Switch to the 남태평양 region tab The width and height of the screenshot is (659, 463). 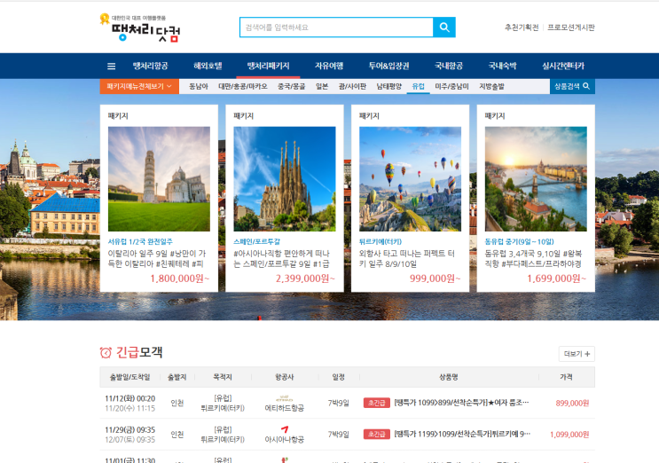tap(389, 86)
